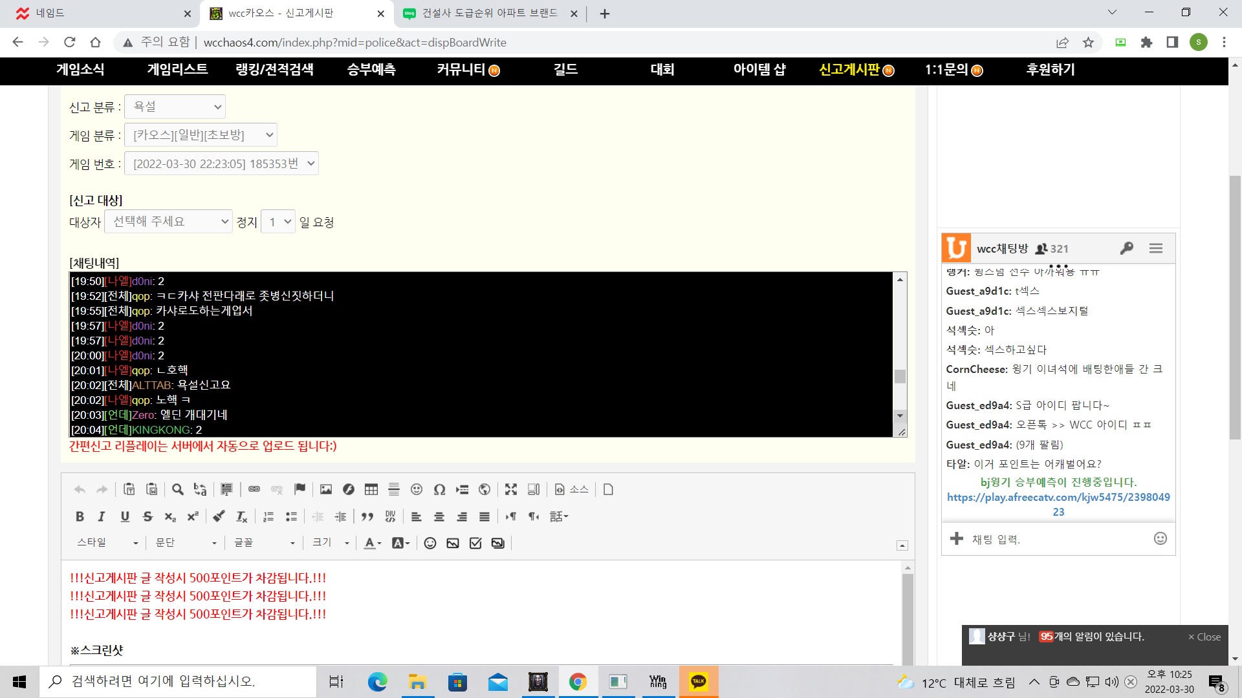
Task: Insert image into the editor
Action: [326, 489]
